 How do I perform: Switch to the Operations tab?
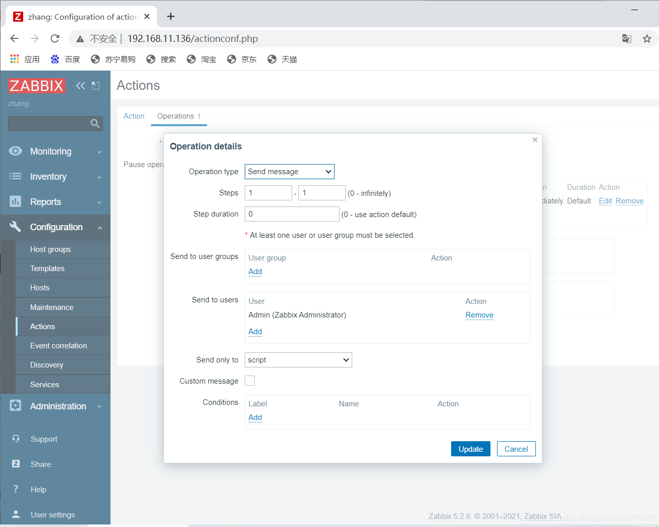point(179,116)
